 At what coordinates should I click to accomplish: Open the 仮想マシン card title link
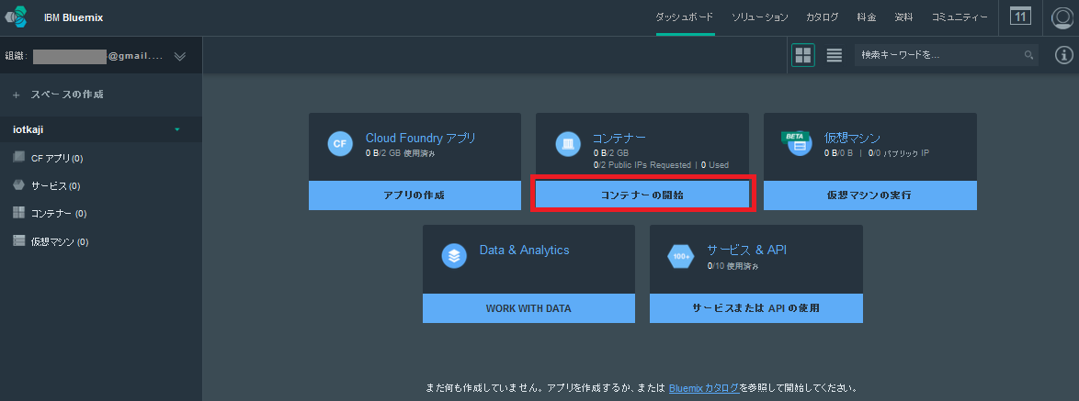pyautogui.click(x=852, y=138)
